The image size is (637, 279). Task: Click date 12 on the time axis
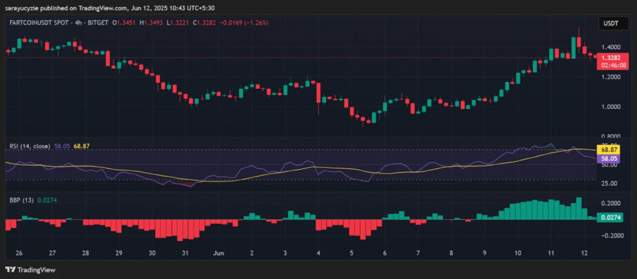(x=584, y=254)
